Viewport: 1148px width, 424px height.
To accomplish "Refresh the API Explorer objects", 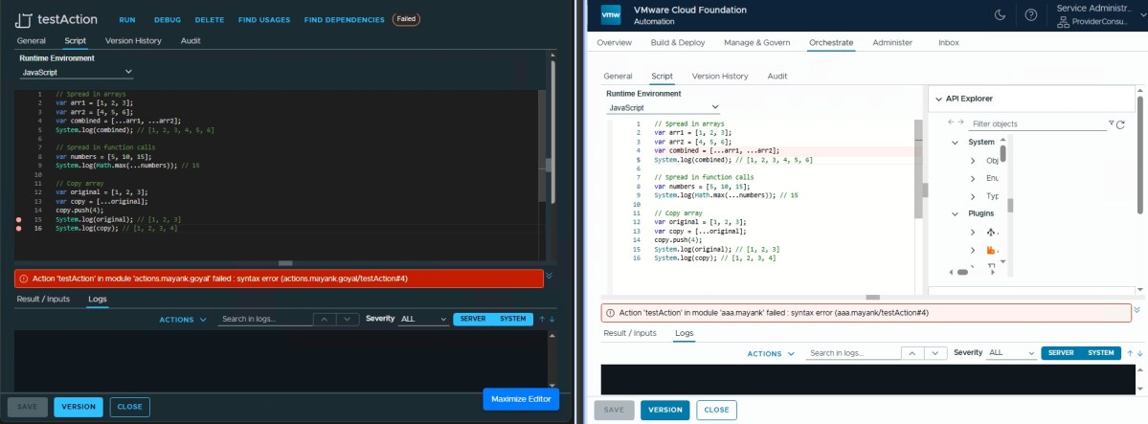I will coord(1120,124).
